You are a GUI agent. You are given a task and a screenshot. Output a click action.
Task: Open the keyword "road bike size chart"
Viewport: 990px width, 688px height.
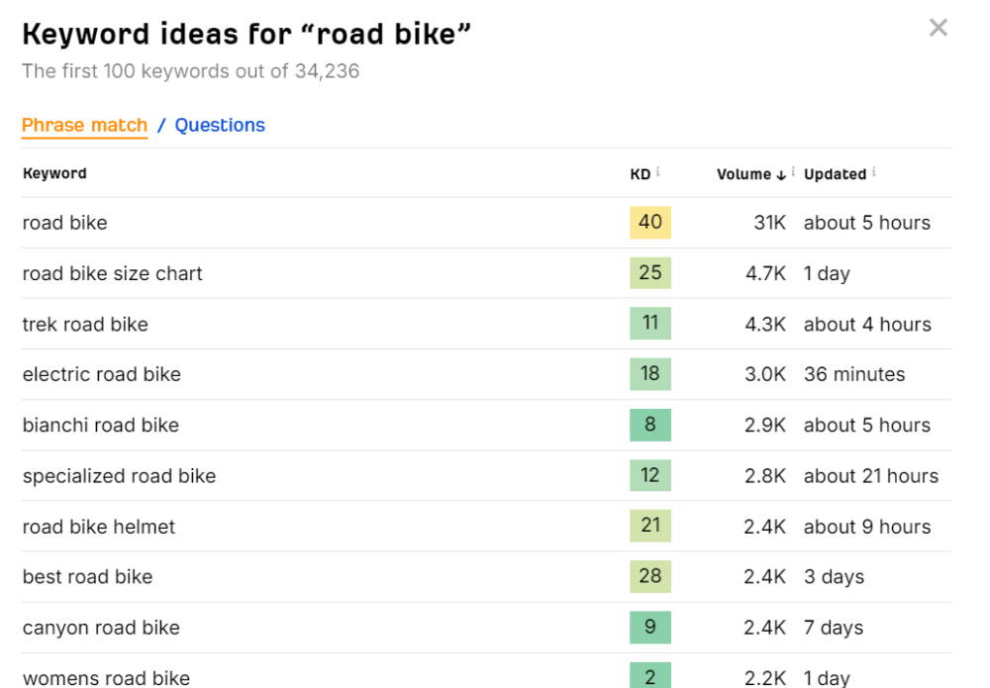tap(112, 273)
